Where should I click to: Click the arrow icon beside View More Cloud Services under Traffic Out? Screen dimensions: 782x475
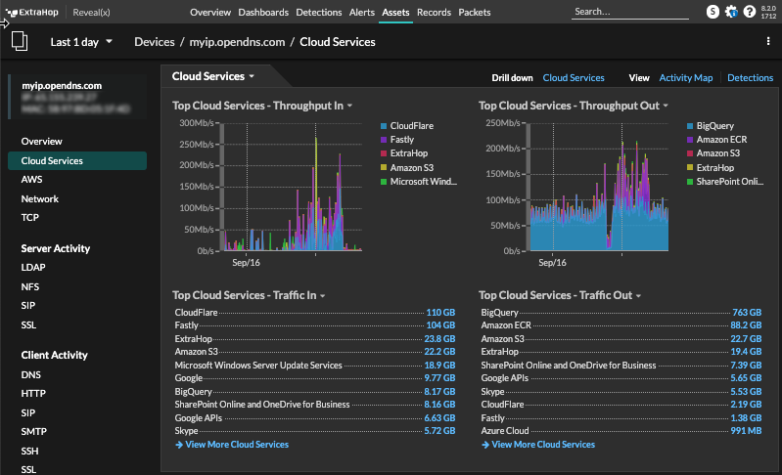485,445
